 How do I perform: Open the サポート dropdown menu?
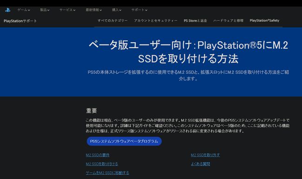pos(139,10)
